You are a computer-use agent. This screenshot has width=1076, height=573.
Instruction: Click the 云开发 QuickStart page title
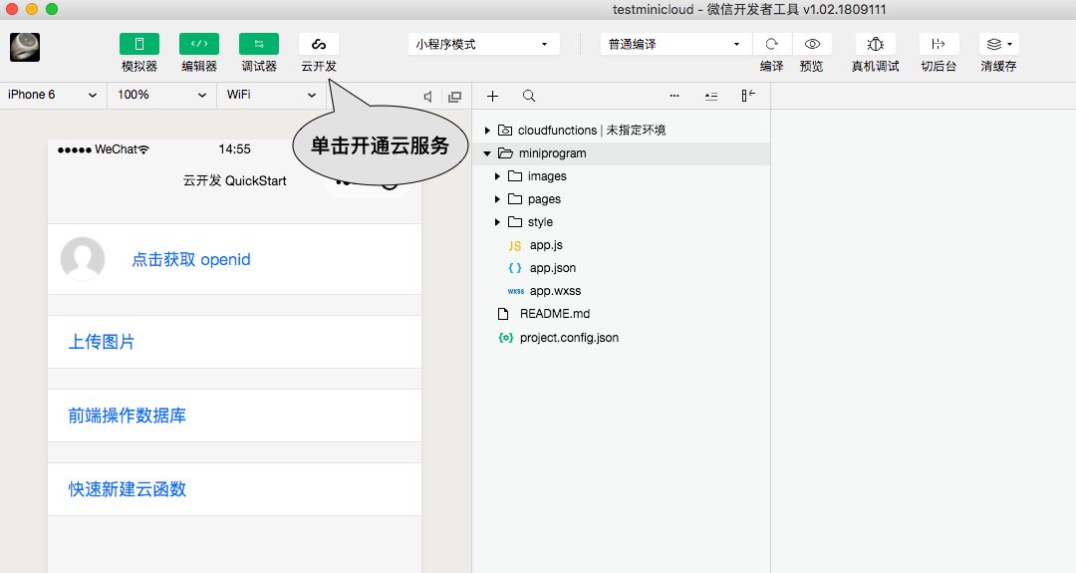[x=235, y=180]
